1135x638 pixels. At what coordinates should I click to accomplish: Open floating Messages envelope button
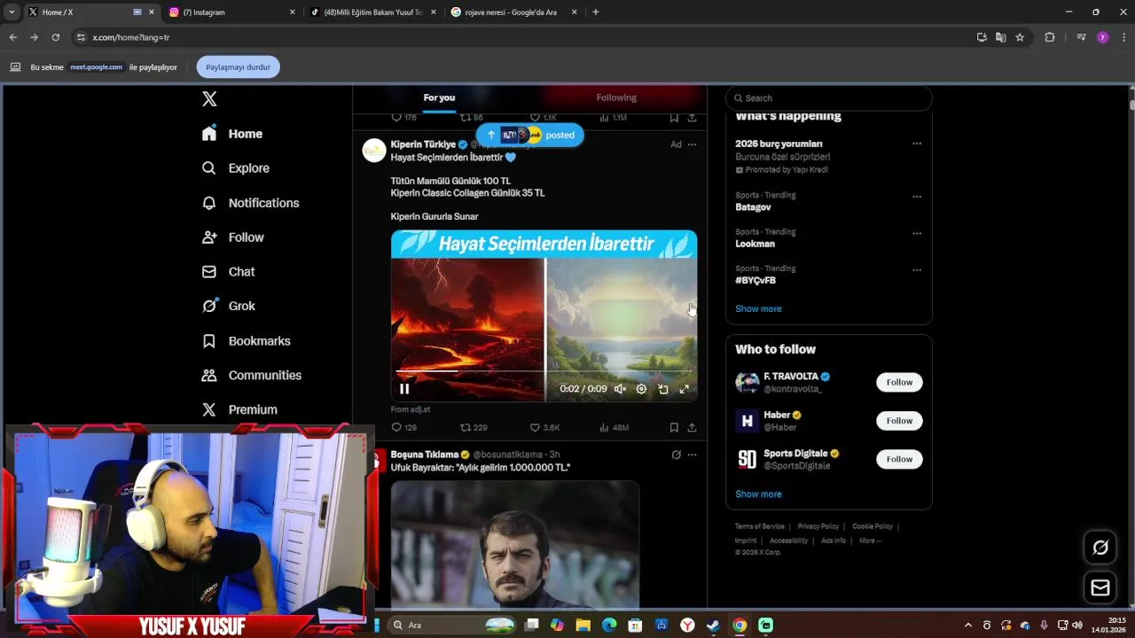1100,587
